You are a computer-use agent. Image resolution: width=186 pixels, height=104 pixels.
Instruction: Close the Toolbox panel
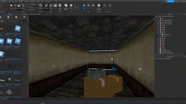point(27,14)
